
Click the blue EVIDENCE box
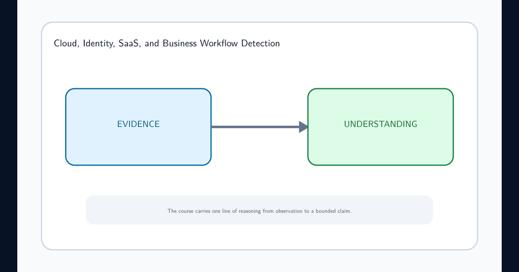(x=138, y=127)
